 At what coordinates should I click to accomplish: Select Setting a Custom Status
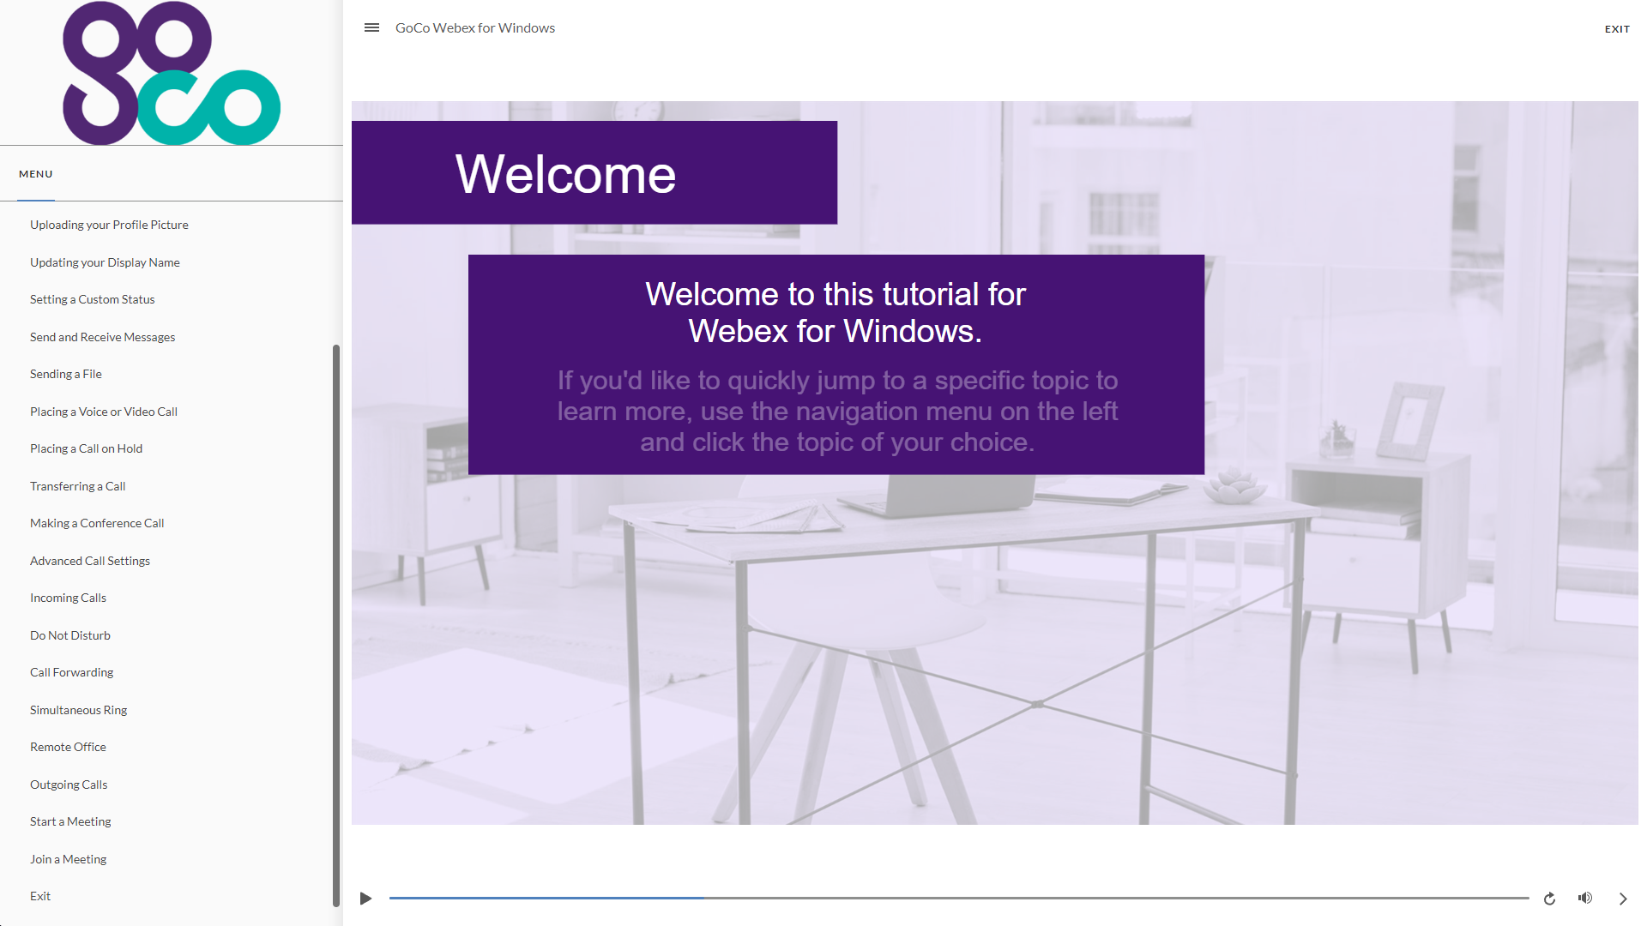coord(92,299)
